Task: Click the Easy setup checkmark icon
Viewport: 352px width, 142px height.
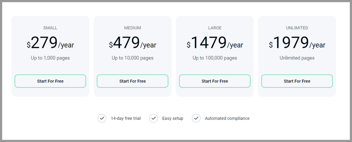Action: coord(153,118)
